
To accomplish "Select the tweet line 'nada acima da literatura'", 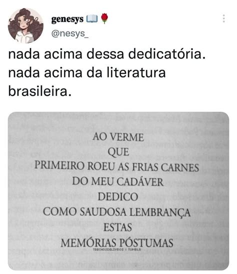I will [87, 72].
